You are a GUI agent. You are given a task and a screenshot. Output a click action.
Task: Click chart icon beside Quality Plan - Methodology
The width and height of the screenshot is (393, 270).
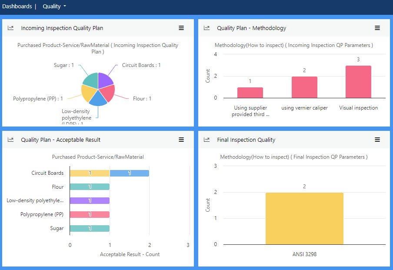click(x=207, y=28)
